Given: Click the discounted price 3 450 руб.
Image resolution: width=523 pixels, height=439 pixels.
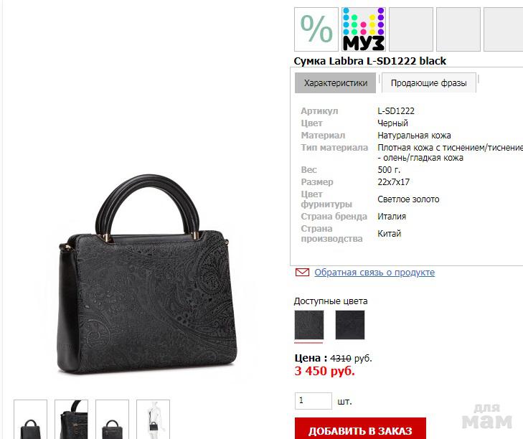Looking at the screenshot, I should click(324, 371).
